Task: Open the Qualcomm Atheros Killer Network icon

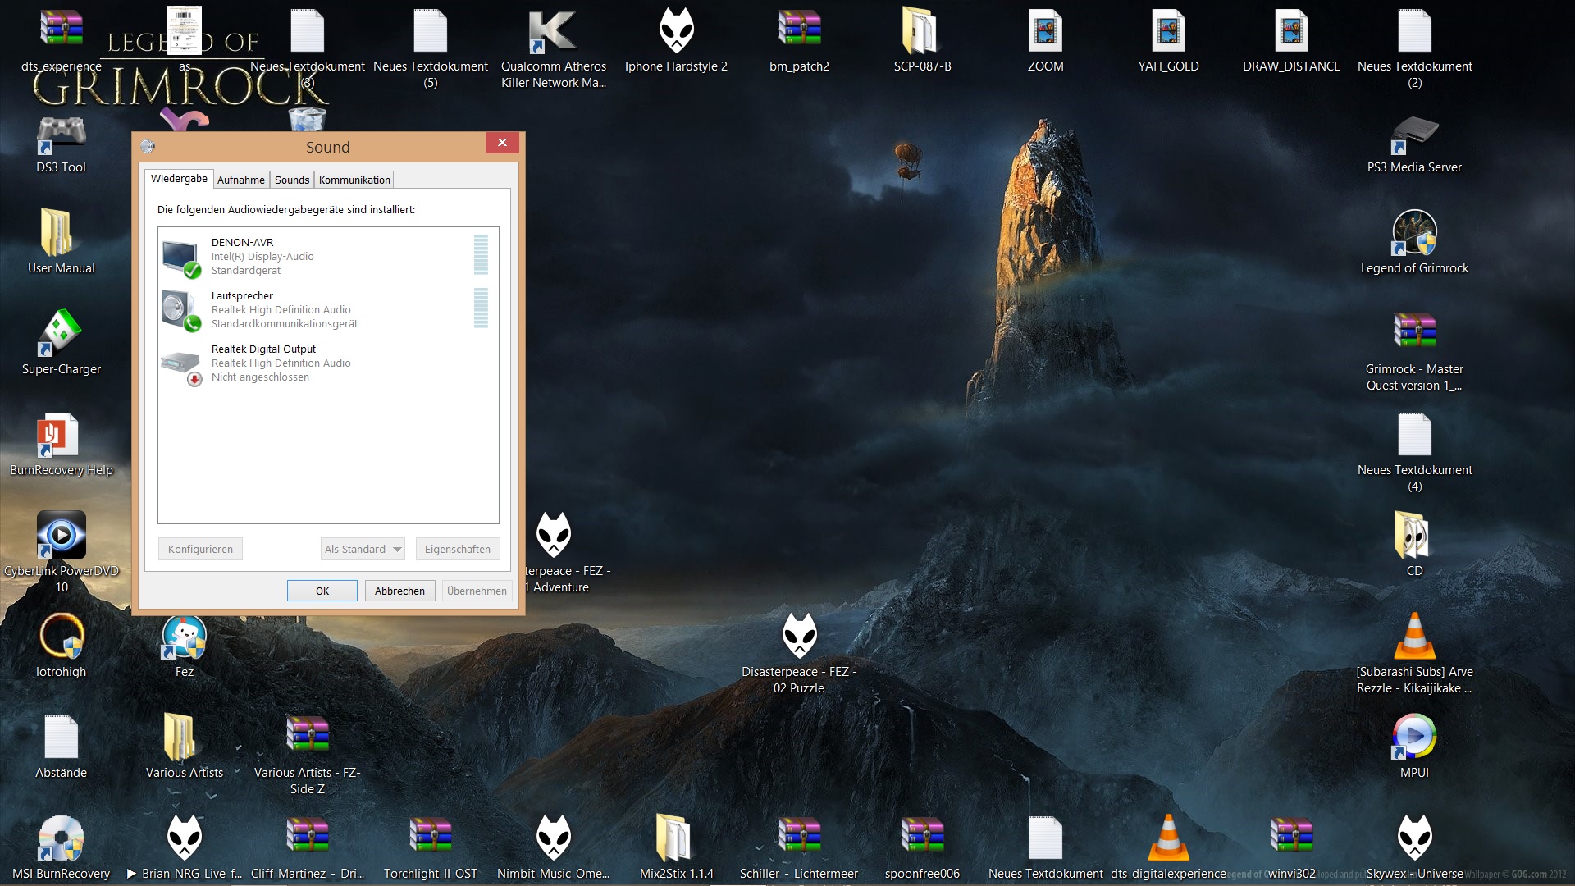Action: [x=553, y=33]
